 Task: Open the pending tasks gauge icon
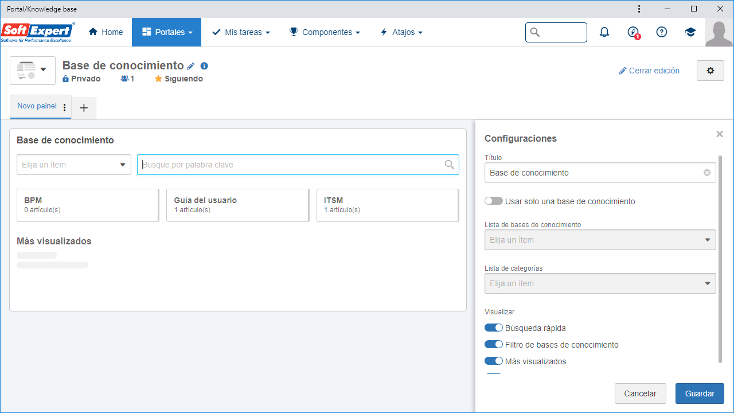[633, 32]
